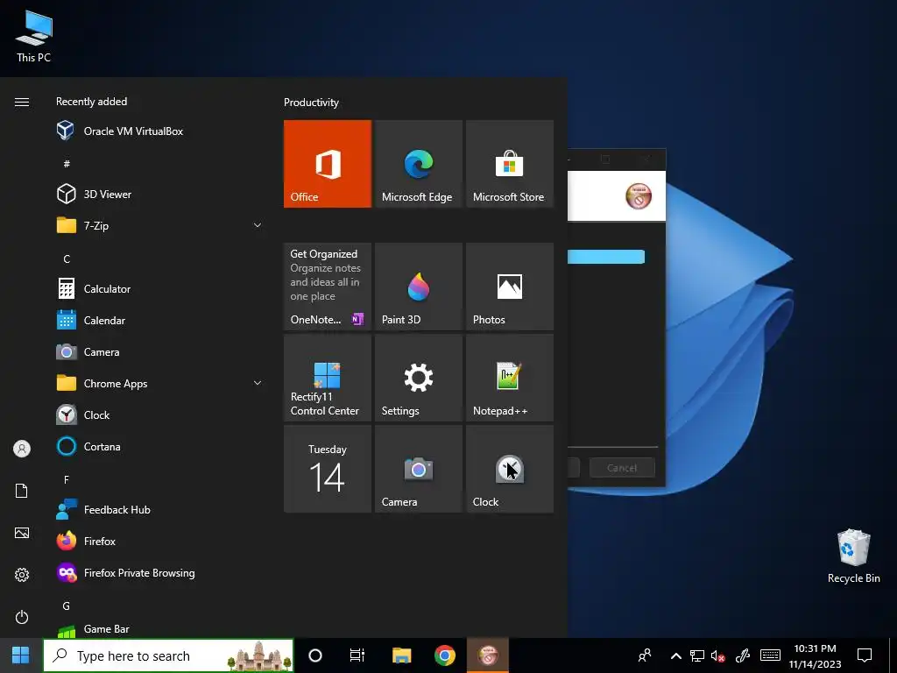Open the OneNote Get Organized tile

pos(328,287)
